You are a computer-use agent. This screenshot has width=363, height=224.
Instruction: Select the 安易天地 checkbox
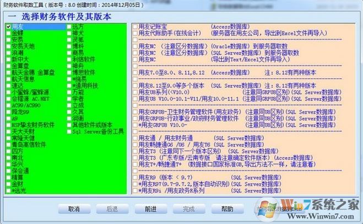pyautogui.click(x=9, y=46)
